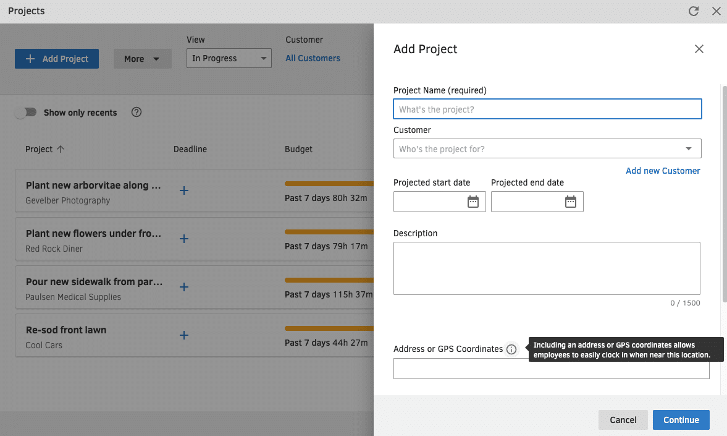The height and width of the screenshot is (436, 727).
Task: Open the Plant new flowers under project
Action: click(93, 234)
